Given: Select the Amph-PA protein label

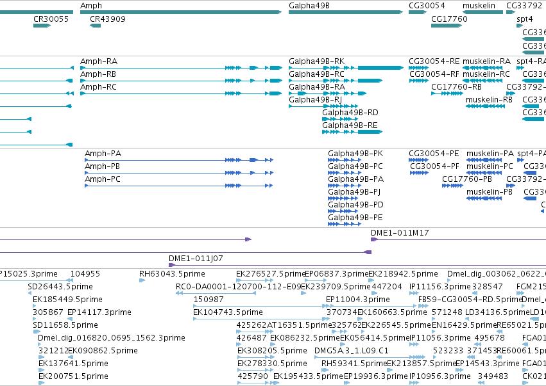Looking at the screenshot, I should tap(103, 154).
